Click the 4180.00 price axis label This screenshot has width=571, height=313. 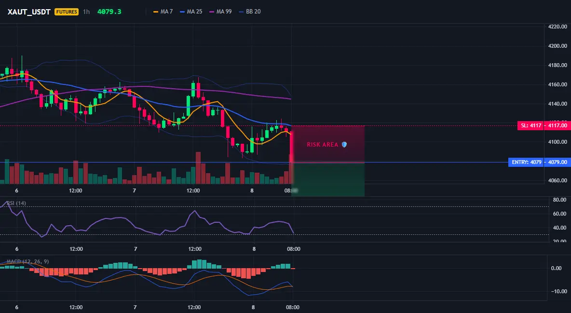point(557,65)
